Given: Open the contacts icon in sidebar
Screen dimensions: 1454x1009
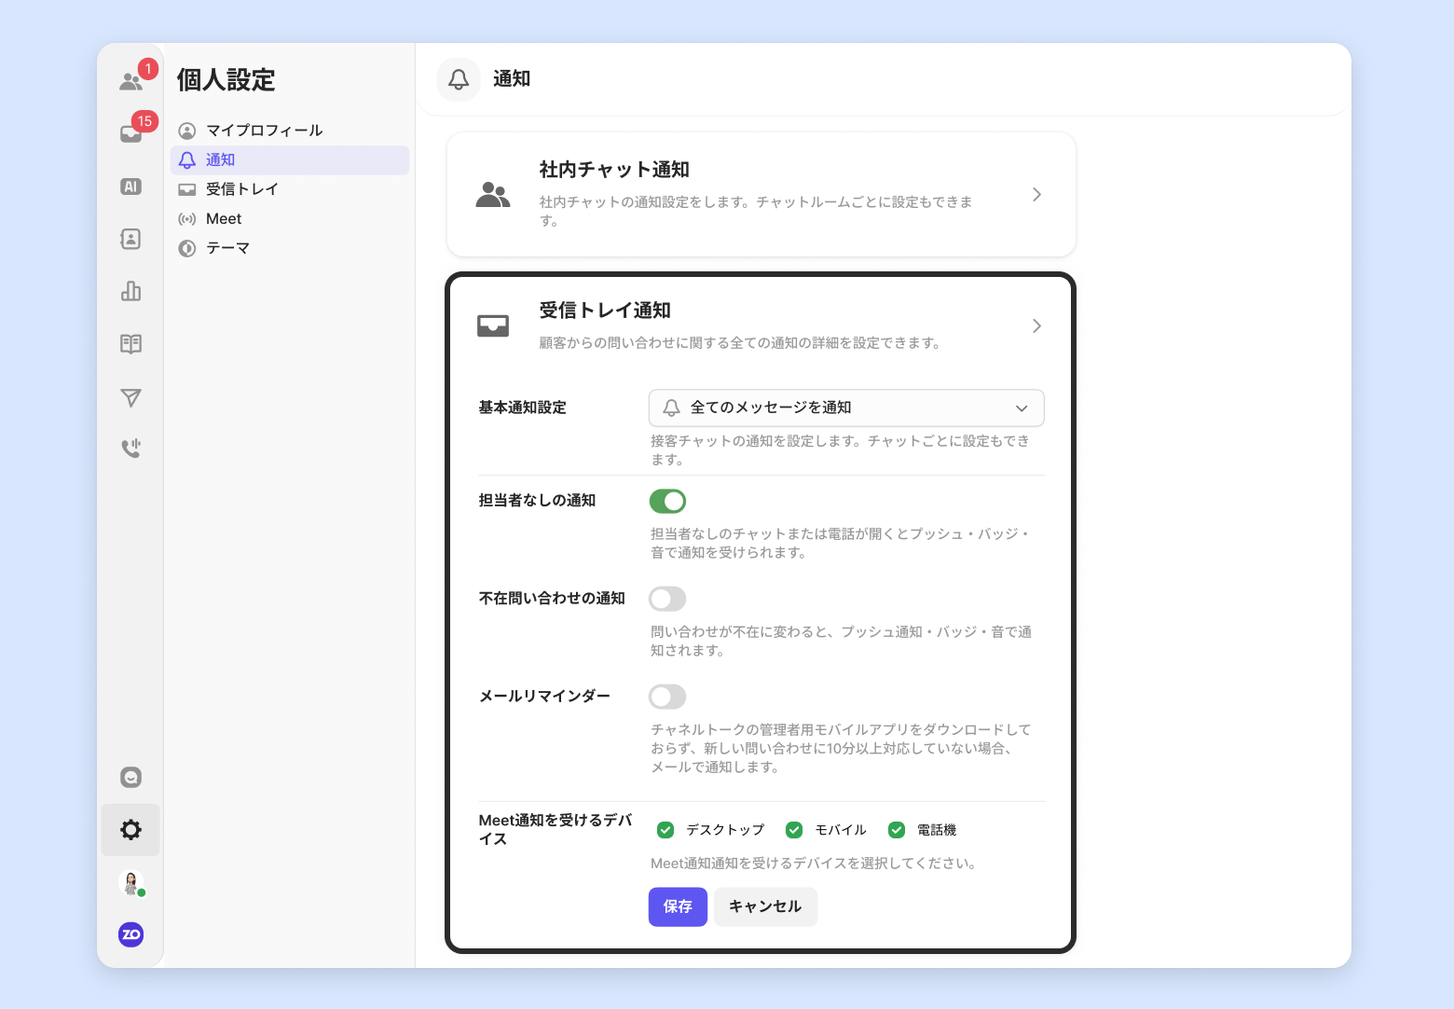Looking at the screenshot, I should tap(131, 239).
